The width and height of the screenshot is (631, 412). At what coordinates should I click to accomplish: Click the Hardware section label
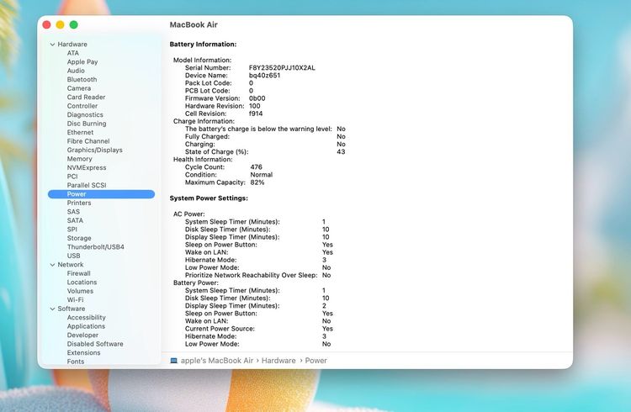[x=72, y=45]
